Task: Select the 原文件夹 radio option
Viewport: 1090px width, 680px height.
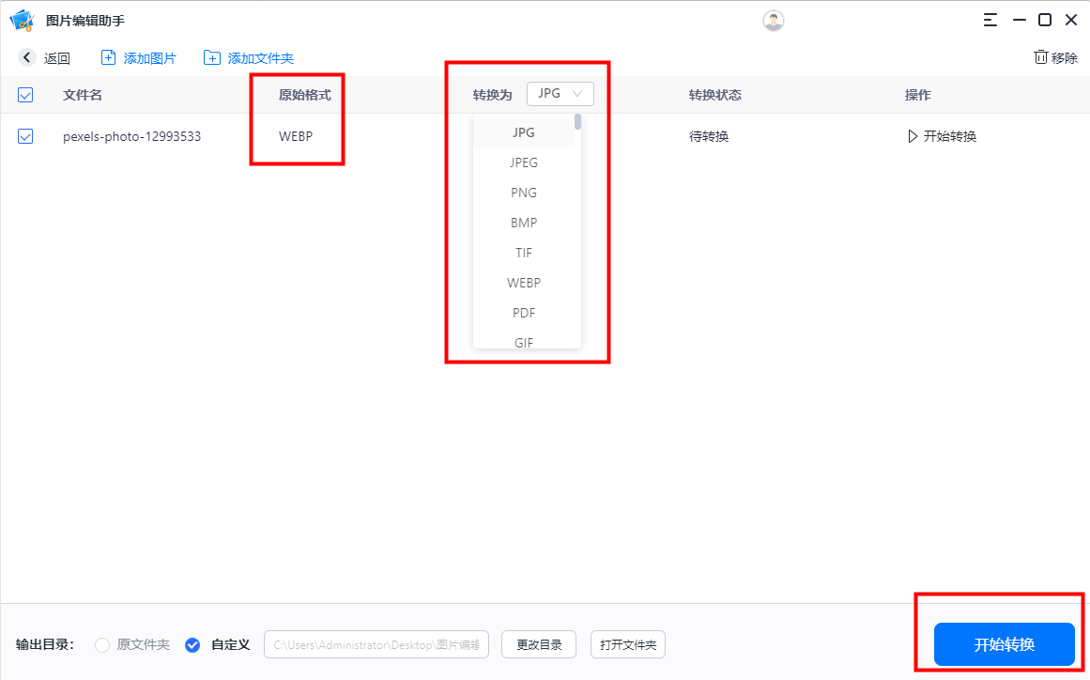Action: click(x=102, y=644)
